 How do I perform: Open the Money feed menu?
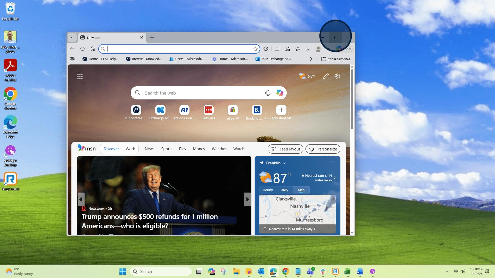[x=199, y=149]
